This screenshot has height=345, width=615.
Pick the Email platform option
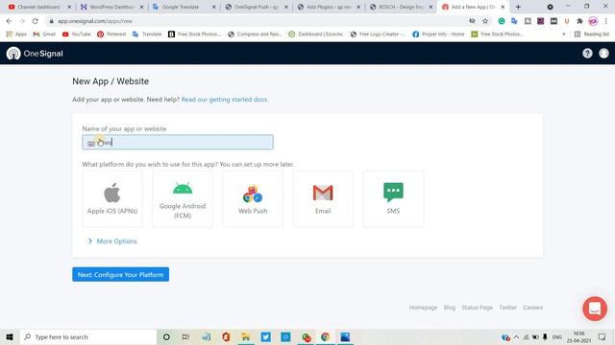pos(323,198)
